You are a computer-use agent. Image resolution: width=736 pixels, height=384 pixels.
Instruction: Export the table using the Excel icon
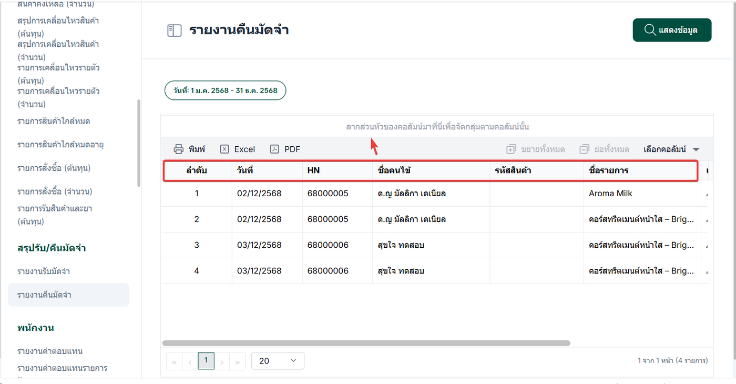point(224,149)
